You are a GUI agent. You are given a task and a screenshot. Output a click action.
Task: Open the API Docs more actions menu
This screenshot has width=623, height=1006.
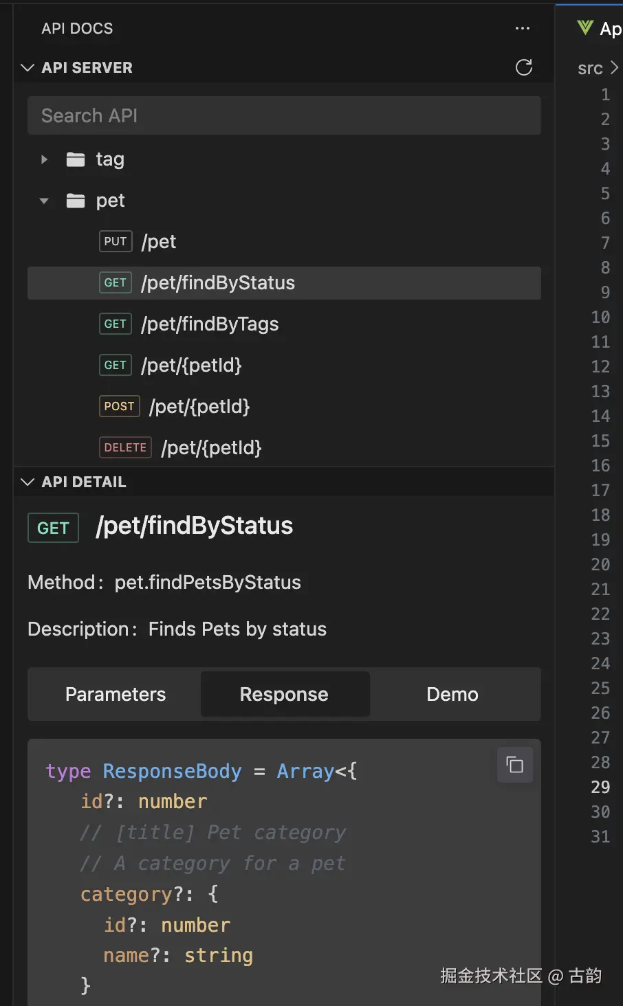(x=523, y=28)
